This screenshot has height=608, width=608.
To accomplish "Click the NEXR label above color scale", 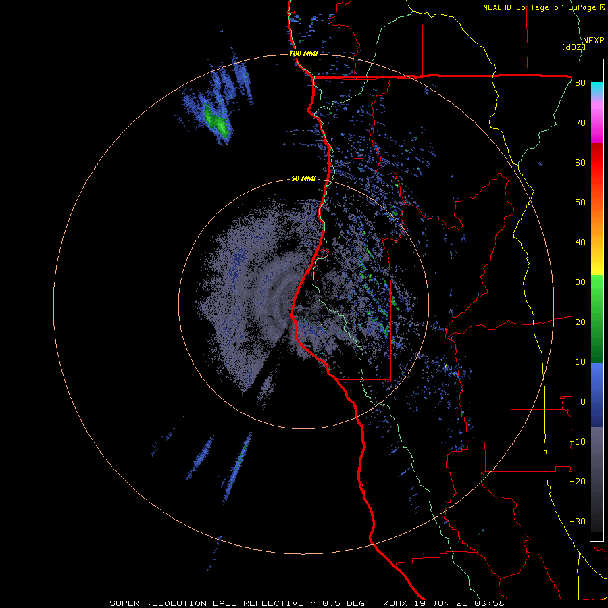I will [x=593, y=41].
